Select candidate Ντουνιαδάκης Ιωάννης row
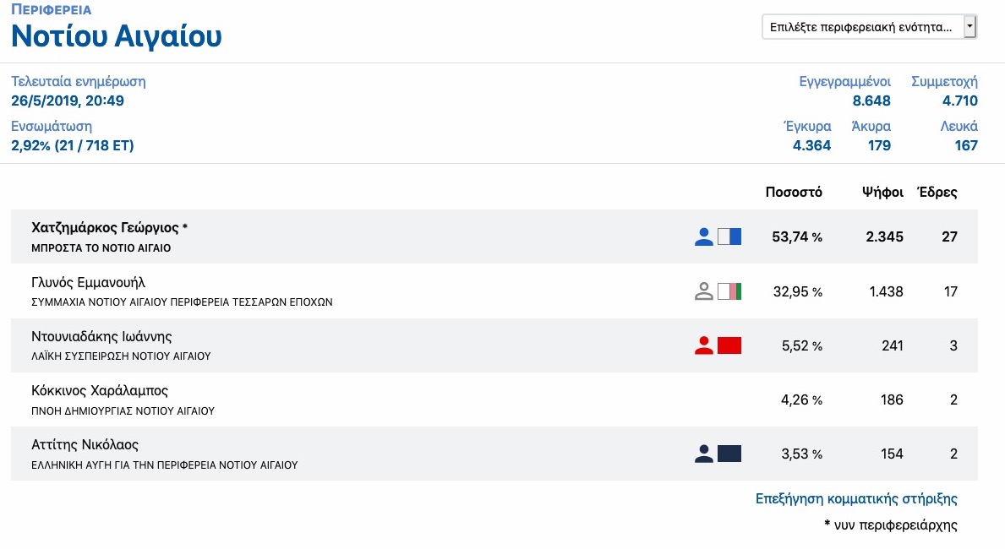The width and height of the screenshot is (1005, 549). pyautogui.click(x=494, y=345)
